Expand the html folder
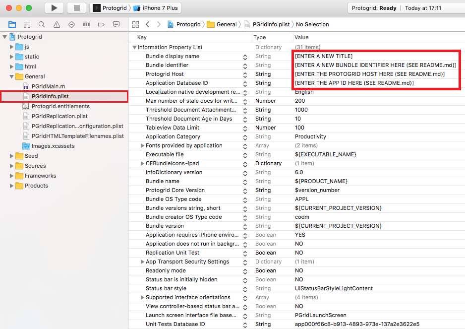The height and width of the screenshot is (329, 465). coord(11,67)
